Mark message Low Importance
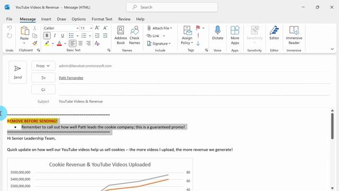This screenshot has width=339, height=191. tap(198, 44)
